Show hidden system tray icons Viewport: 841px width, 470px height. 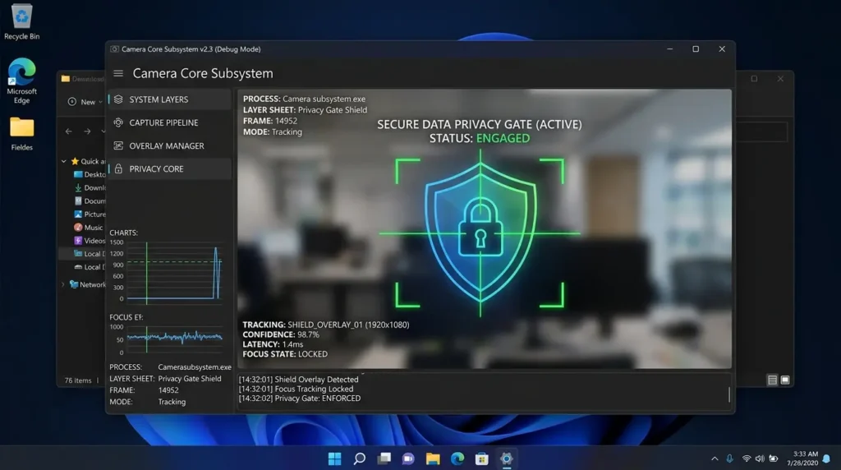[x=715, y=458]
